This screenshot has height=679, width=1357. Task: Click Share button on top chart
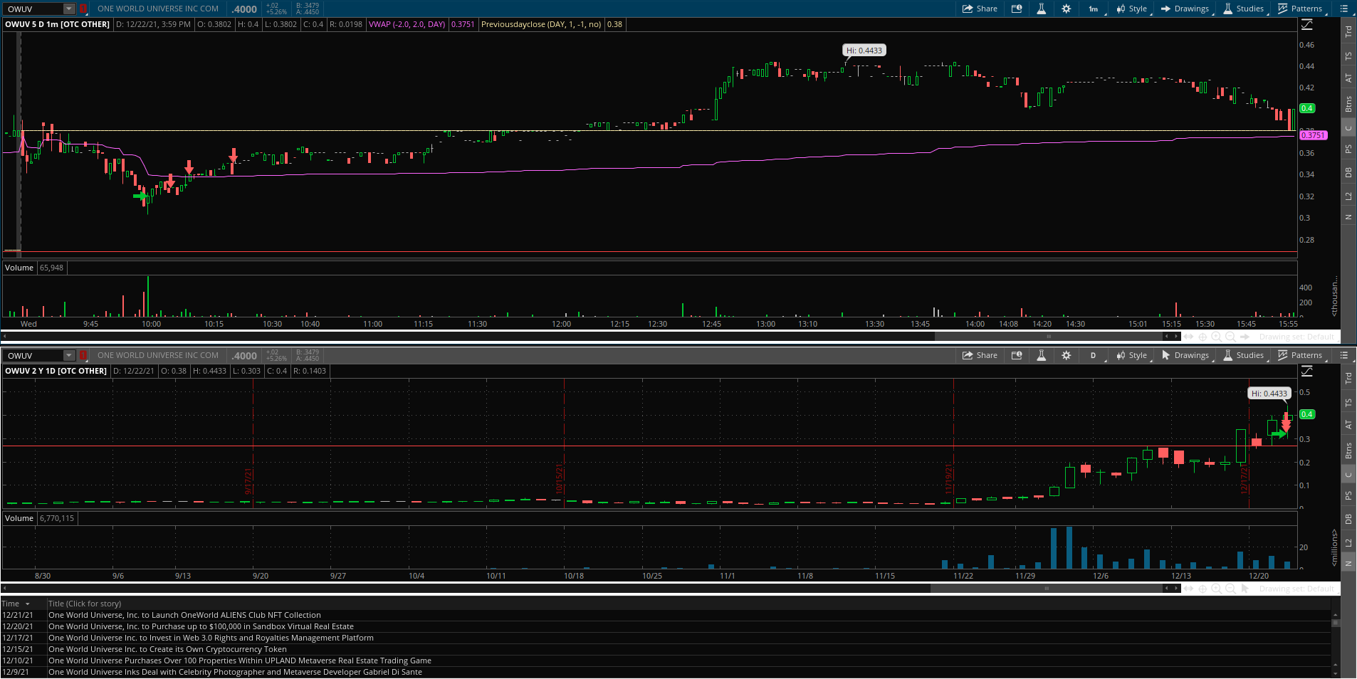click(x=980, y=9)
